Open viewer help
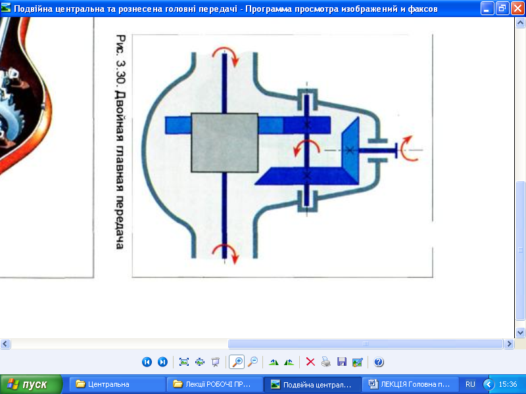The image size is (526, 394). click(379, 362)
